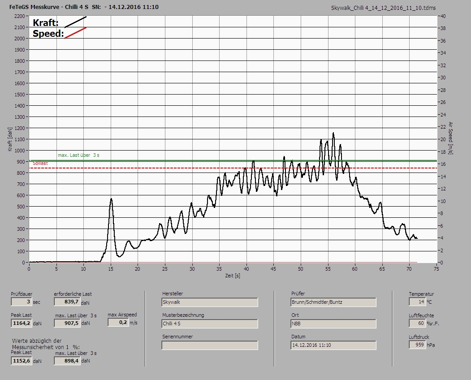Click the '°C' unit beside Temperatur
The width and height of the screenshot is (471, 380).
pos(429,302)
